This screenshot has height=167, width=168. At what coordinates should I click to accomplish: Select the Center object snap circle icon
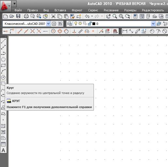click(53, 31)
